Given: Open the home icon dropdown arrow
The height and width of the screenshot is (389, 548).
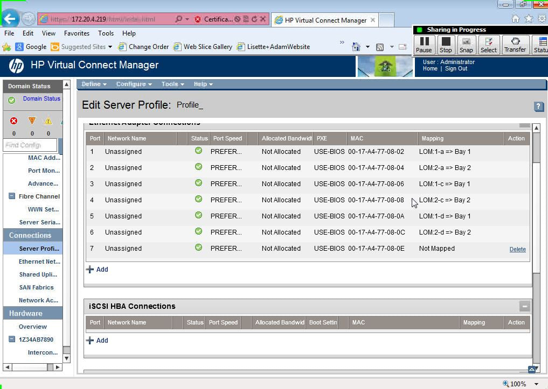Looking at the screenshot, I should coord(367,47).
